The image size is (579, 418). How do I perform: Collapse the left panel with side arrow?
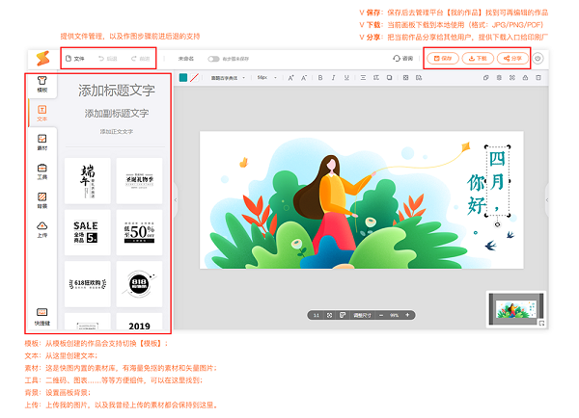pos(175,199)
